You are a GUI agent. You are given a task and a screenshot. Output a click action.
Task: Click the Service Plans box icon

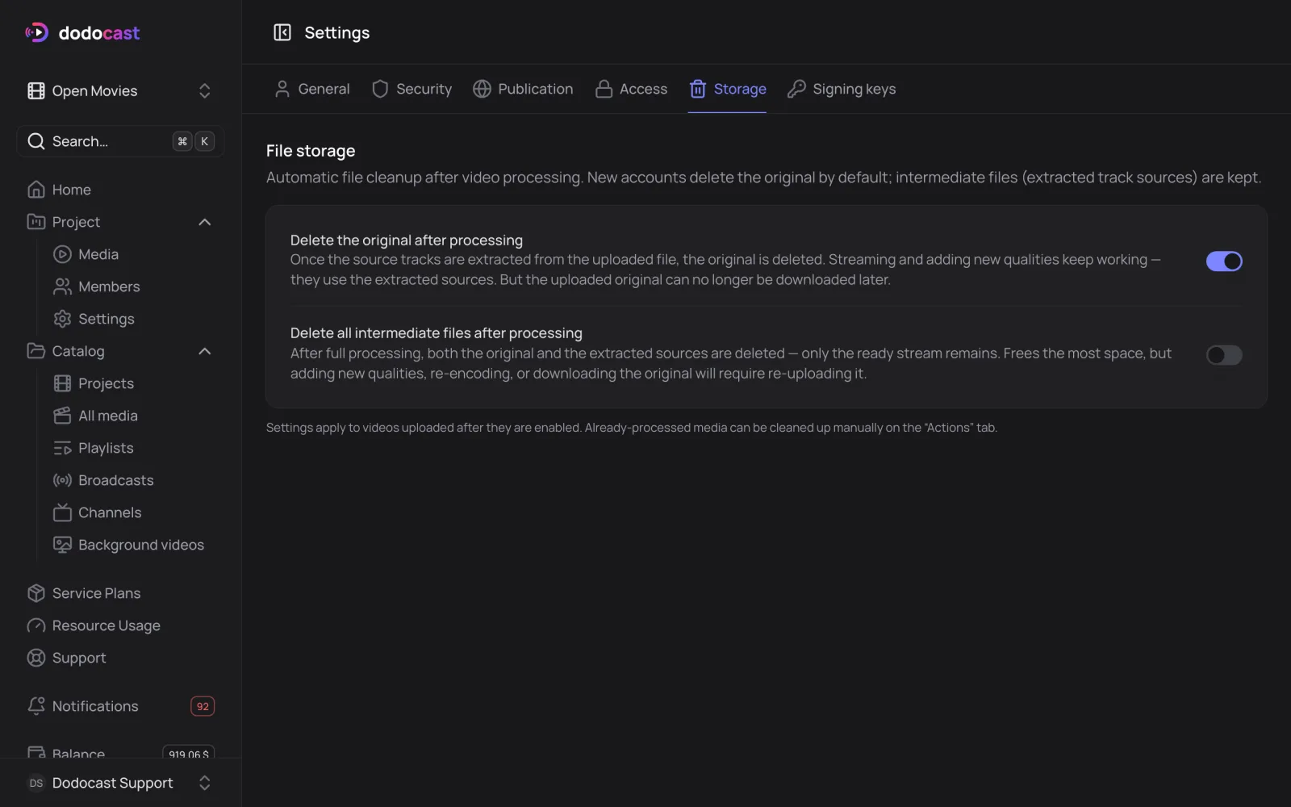(36, 593)
